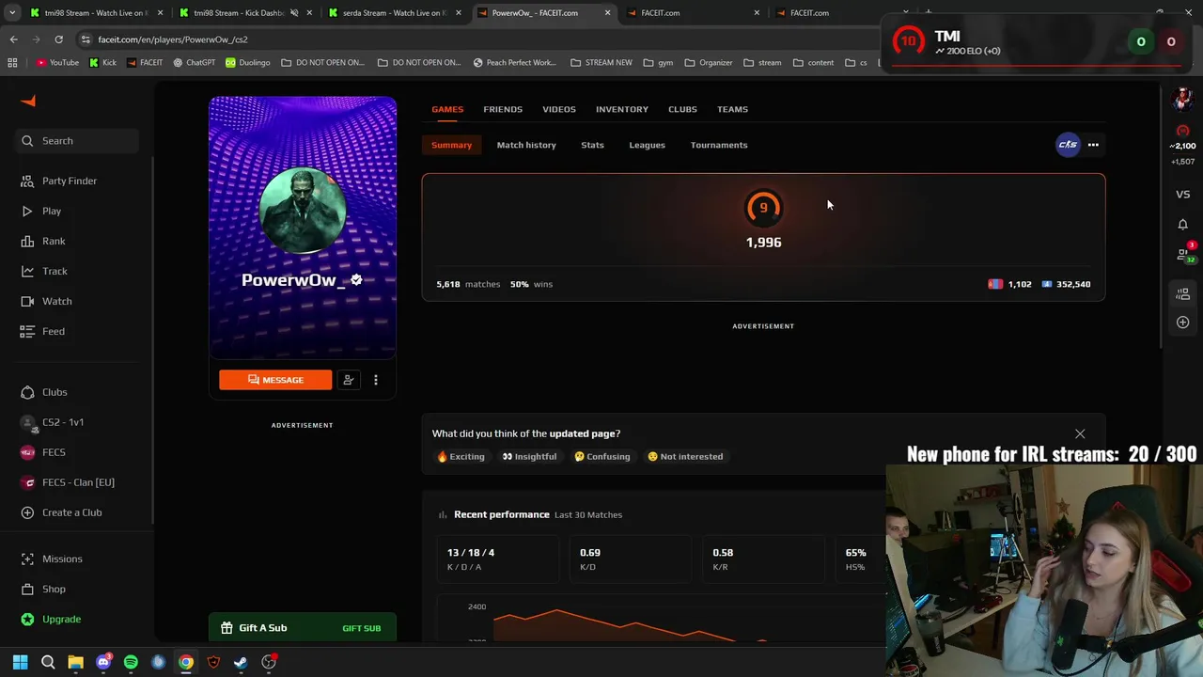The image size is (1203, 677).
Task: Open Spotify from the taskbar
Action: click(x=131, y=662)
